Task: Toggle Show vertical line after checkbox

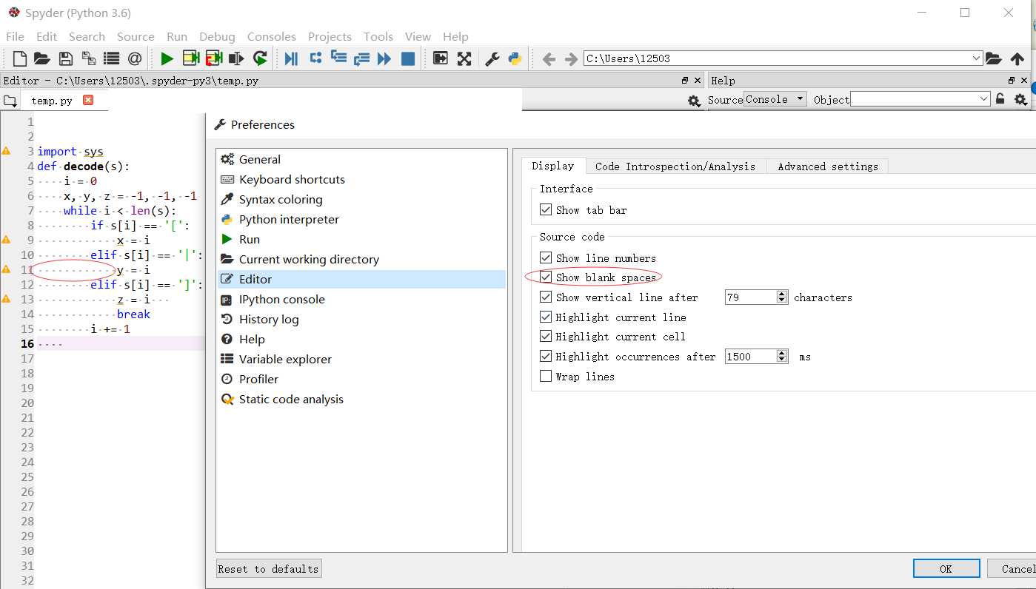Action: (546, 297)
